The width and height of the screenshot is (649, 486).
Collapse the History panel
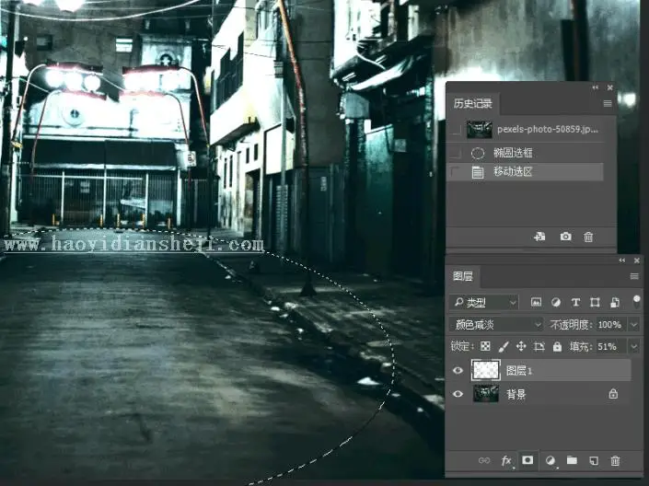pos(596,87)
